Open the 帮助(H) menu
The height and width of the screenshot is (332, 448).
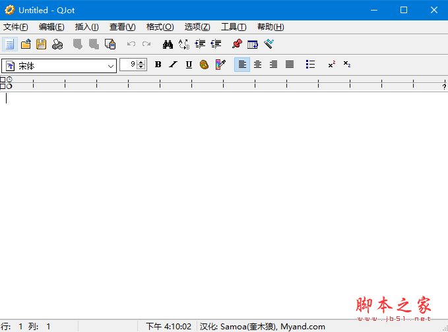coord(271,27)
